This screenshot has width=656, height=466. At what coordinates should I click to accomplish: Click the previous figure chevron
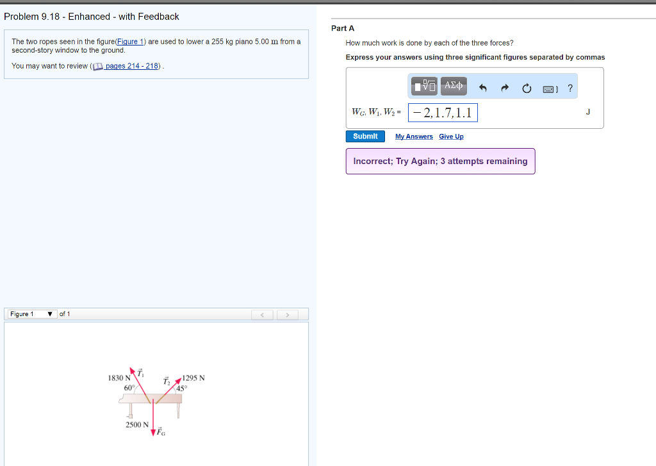[x=262, y=314]
